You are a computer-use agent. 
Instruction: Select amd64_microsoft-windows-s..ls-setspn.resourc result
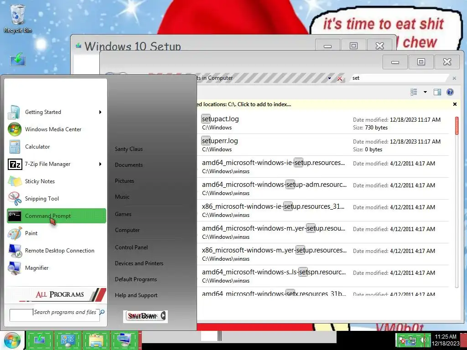(323, 276)
